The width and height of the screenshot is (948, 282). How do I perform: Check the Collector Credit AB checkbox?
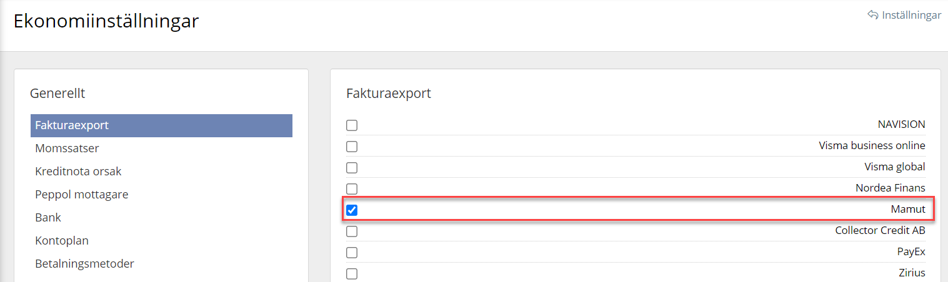[x=352, y=231]
